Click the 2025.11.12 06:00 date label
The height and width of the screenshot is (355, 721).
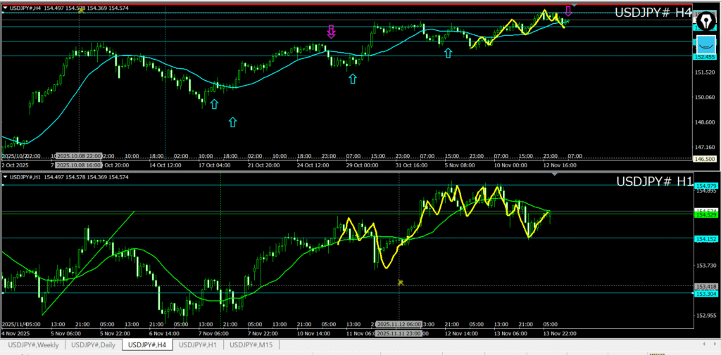point(399,324)
